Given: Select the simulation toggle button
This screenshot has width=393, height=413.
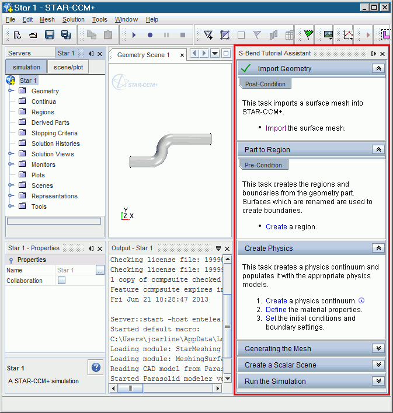Looking at the screenshot, I should (26, 67).
